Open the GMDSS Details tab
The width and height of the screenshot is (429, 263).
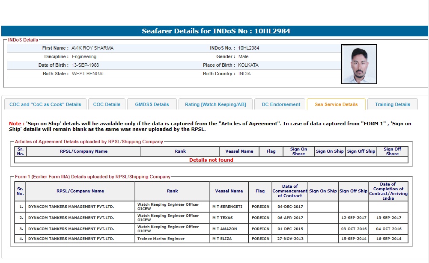[152, 104]
